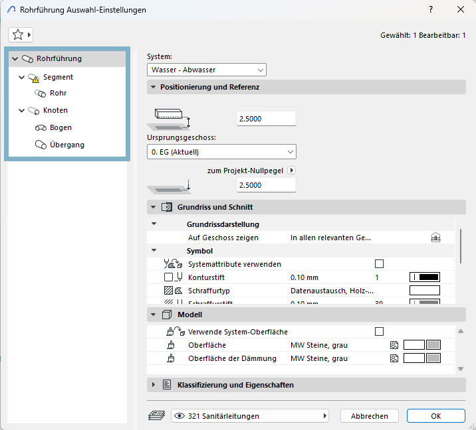
Task: Collapse the Grundrissdarstellung group
Action: coord(154,224)
